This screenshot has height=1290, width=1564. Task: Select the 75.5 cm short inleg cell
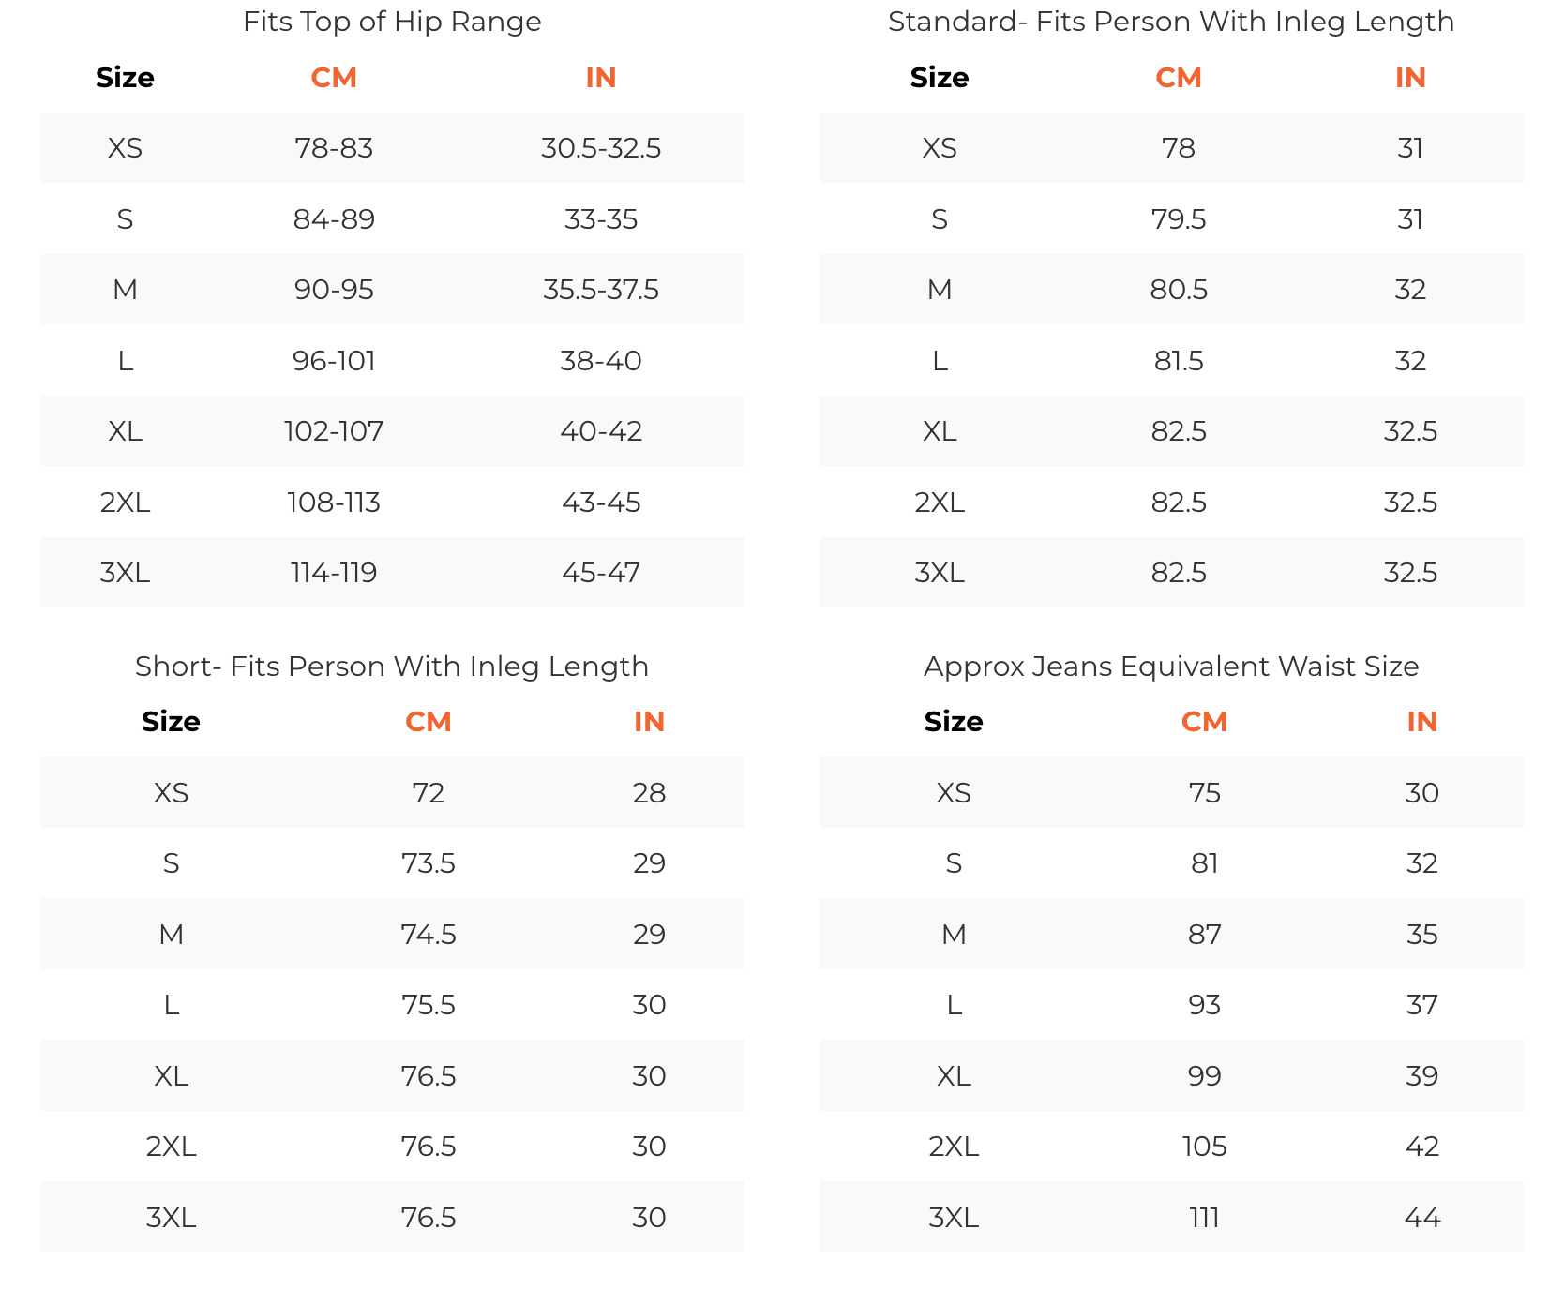[429, 1005]
